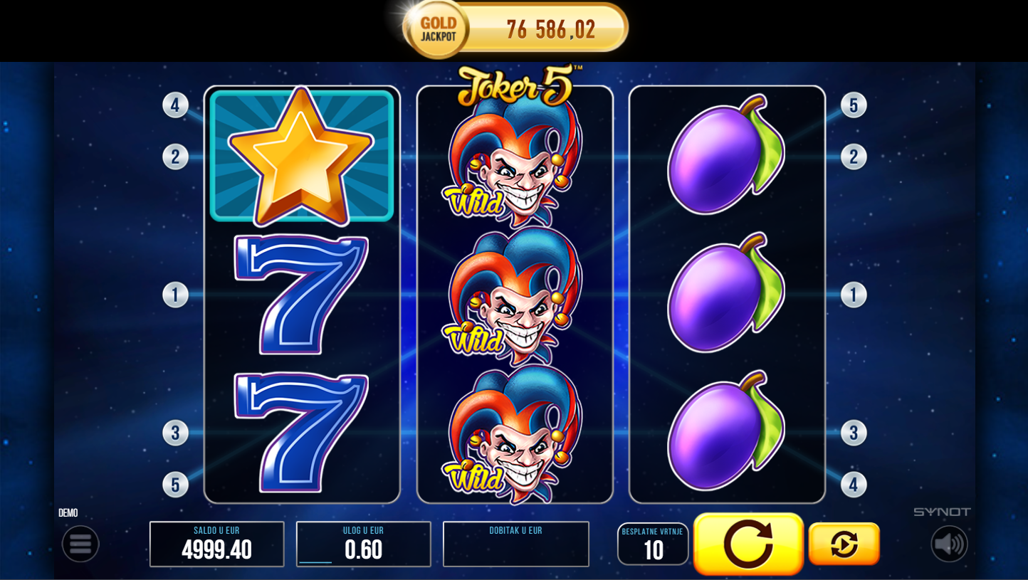
Task: Open the Ulog u EUR bet field
Action: click(x=363, y=544)
